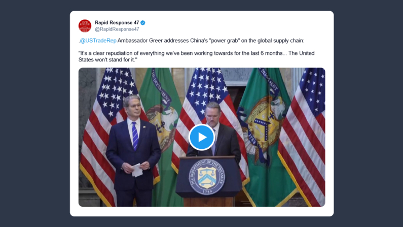Select the Rapid Response 47 display name
Viewport: 403px width, 227px height.
click(x=117, y=23)
